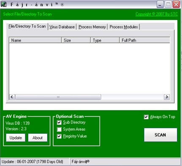This screenshot has width=182, height=166.
Task: Click the Fájr-ánvi app icon in title bar
Action: click(4, 4)
